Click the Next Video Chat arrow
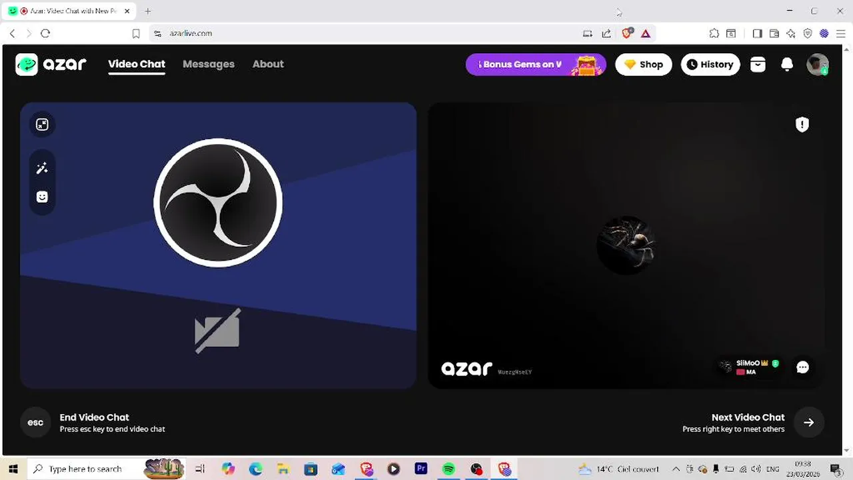 click(x=808, y=423)
